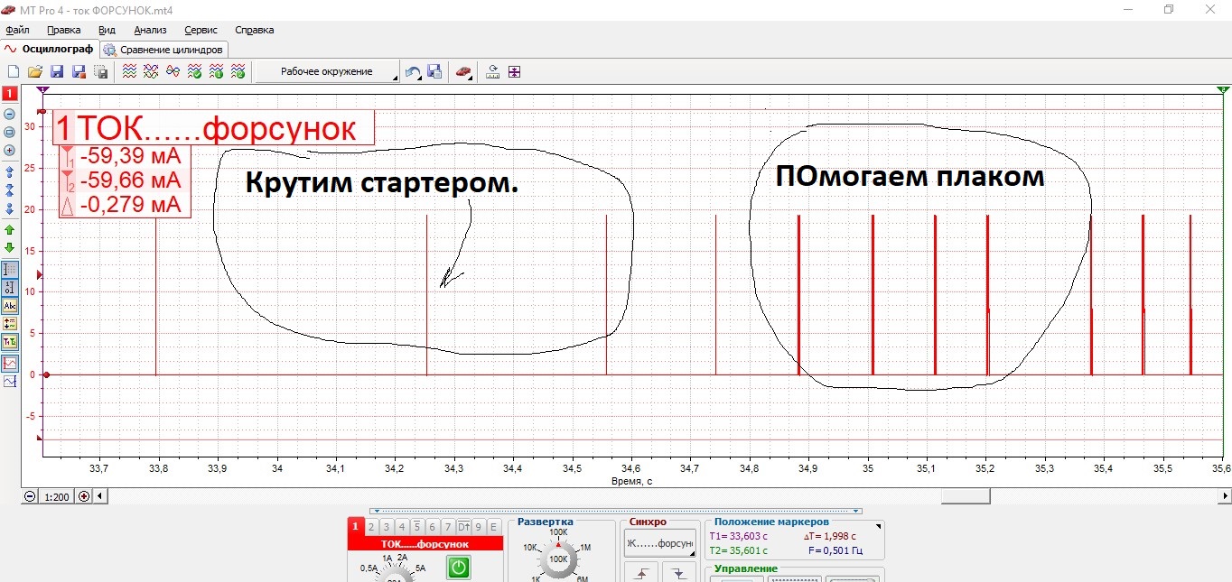This screenshot has width=1232, height=582.
Task: Click the green down arrow in left sidebar
Action: click(10, 248)
